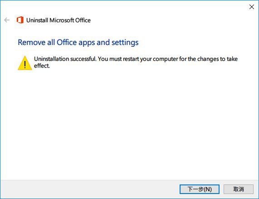259x199 pixels.
Task: Click the 下一步(N) next button
Action: point(200,189)
